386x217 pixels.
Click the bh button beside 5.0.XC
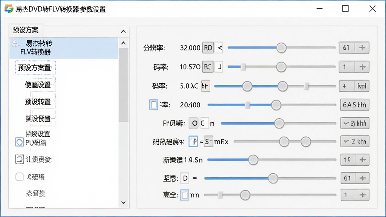coord(205,86)
